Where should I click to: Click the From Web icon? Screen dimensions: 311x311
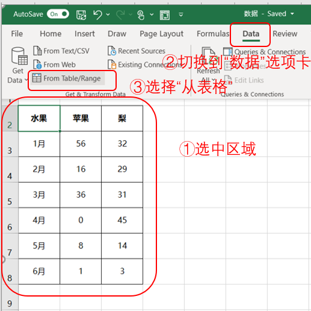[x=37, y=64]
